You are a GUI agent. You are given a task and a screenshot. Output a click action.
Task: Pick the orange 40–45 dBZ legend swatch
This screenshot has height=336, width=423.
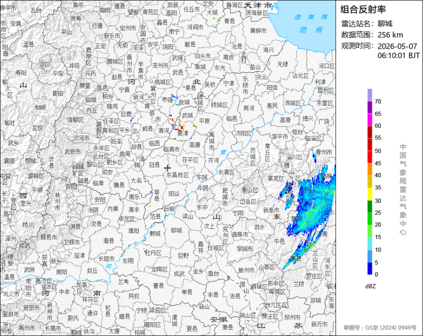click(x=369, y=169)
